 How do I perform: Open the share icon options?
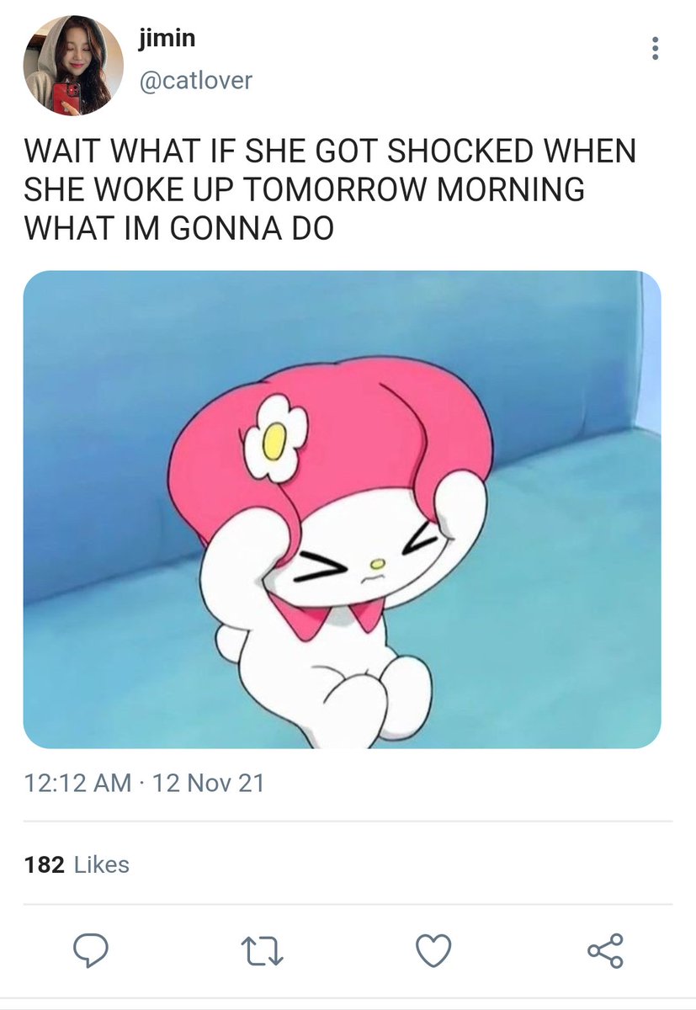click(x=605, y=951)
